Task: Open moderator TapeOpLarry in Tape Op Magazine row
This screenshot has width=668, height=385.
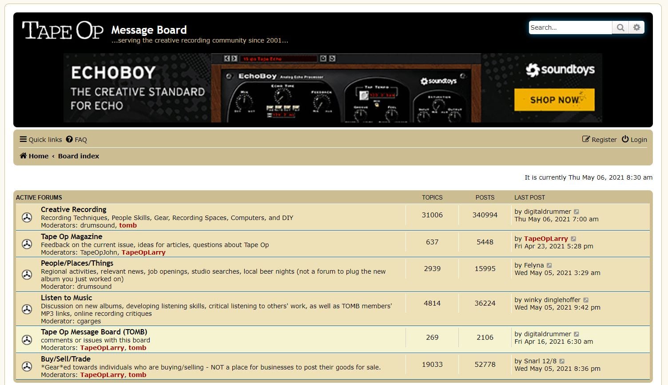Action: 143,252
